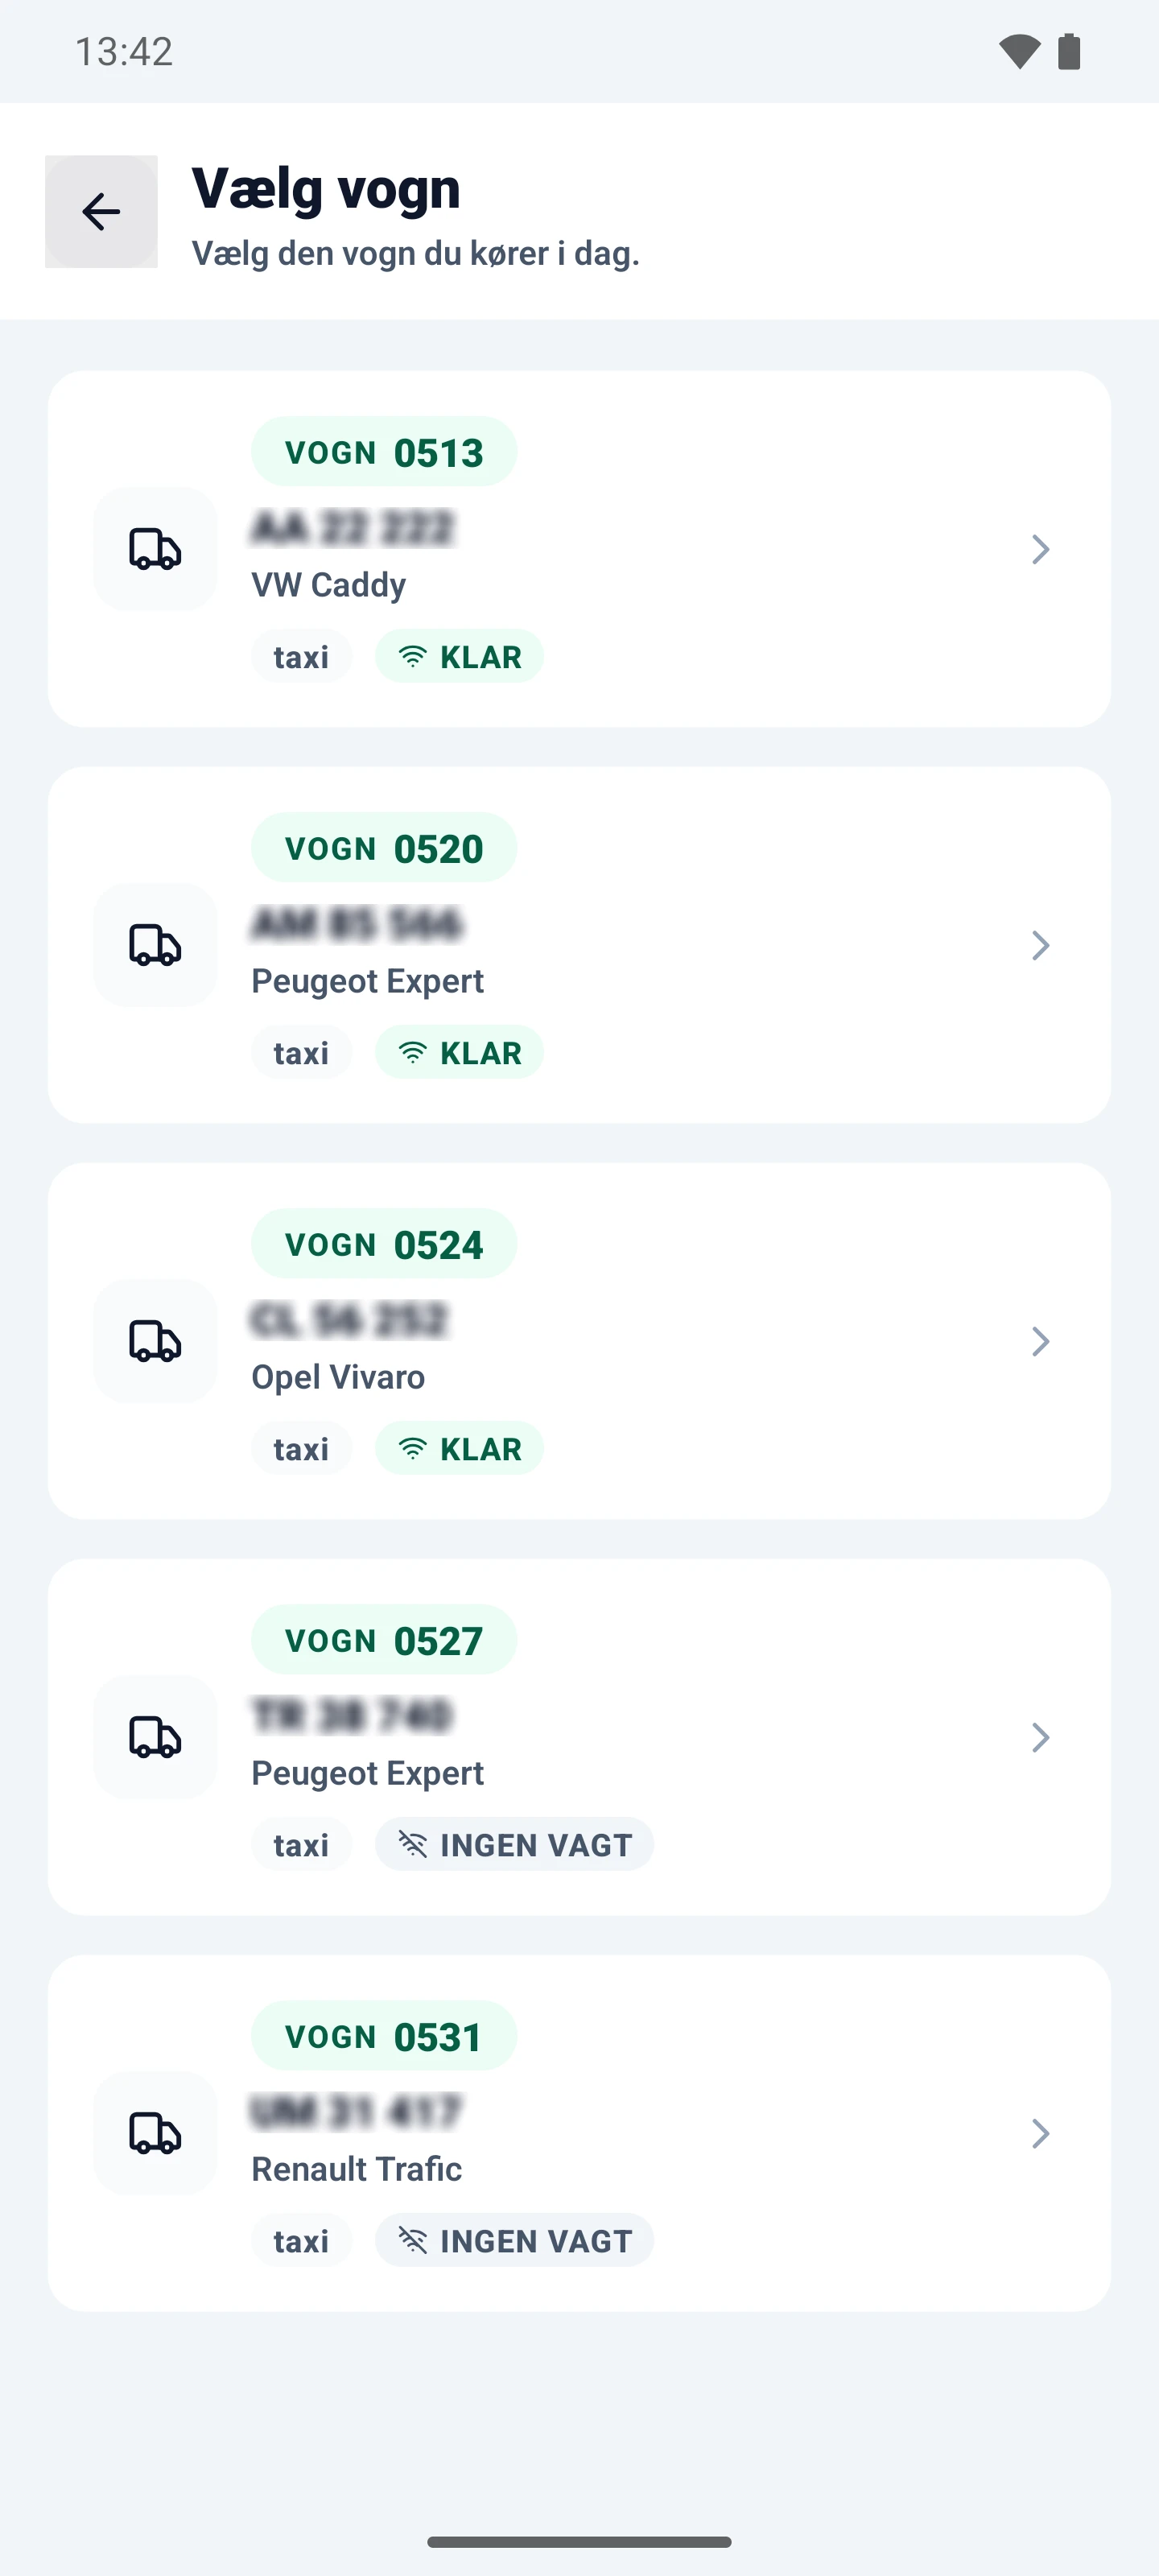Image resolution: width=1159 pixels, height=2576 pixels.
Task: Tap the KLAR status on VW Caddy
Action: [x=459, y=657]
